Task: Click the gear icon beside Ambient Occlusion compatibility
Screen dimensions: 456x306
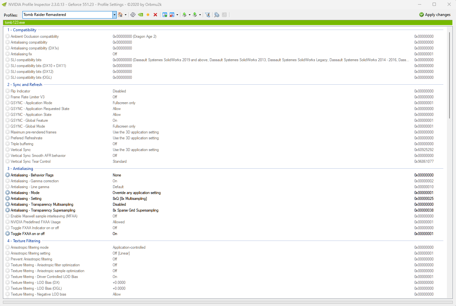Action: 7,36
